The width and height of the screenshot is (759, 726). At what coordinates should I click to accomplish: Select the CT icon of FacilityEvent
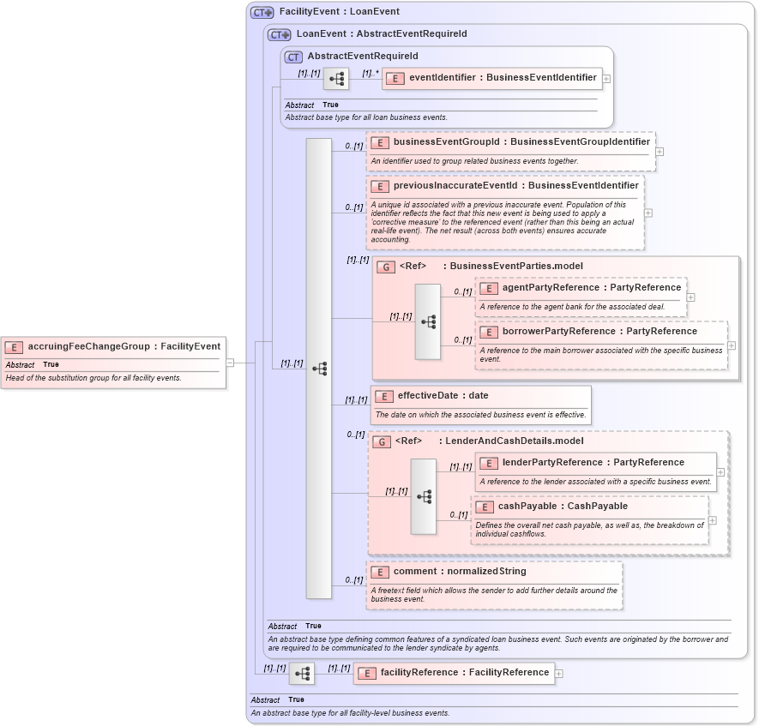pyautogui.click(x=262, y=11)
